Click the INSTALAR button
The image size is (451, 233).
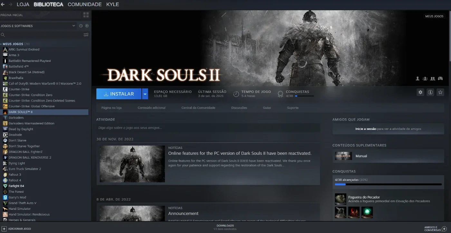[119, 94]
